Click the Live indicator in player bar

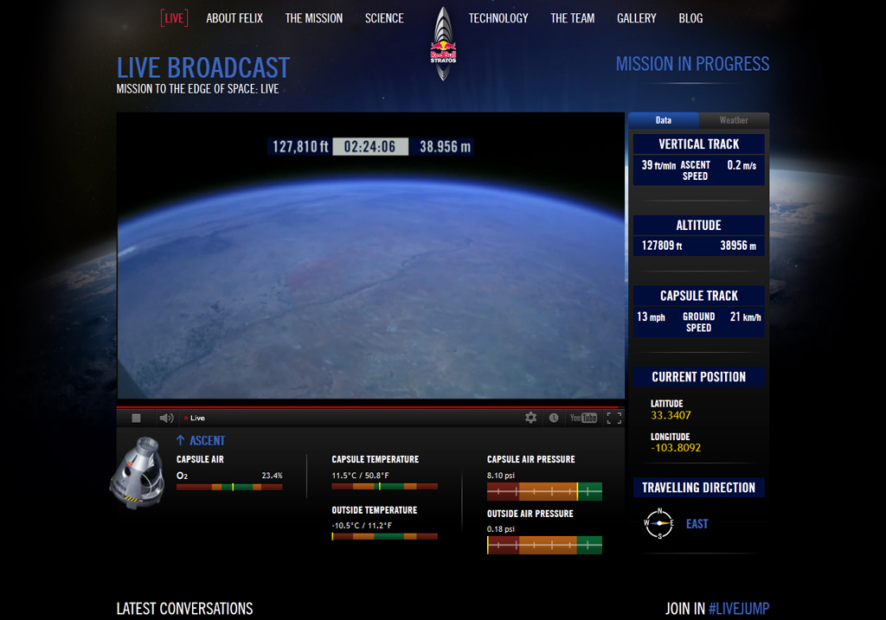point(195,418)
